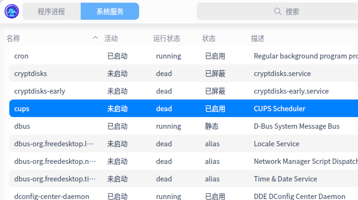The image size is (358, 200).
Task: Switch to the 系统服务 tab
Action: click(110, 11)
